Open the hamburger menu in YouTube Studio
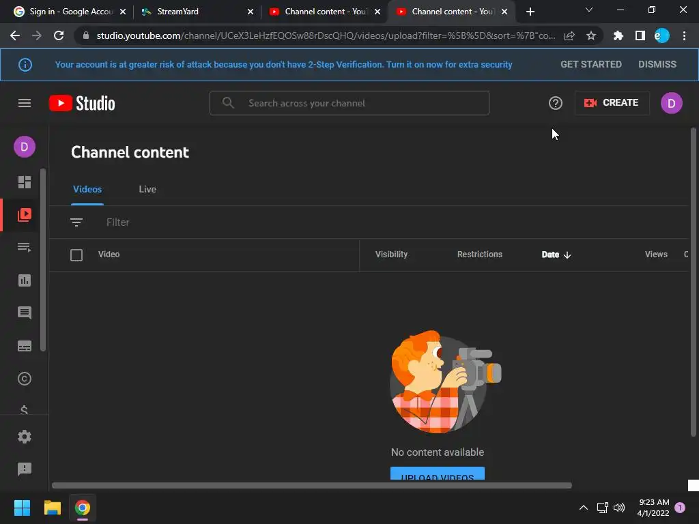Image resolution: width=699 pixels, height=524 pixels. tap(25, 104)
